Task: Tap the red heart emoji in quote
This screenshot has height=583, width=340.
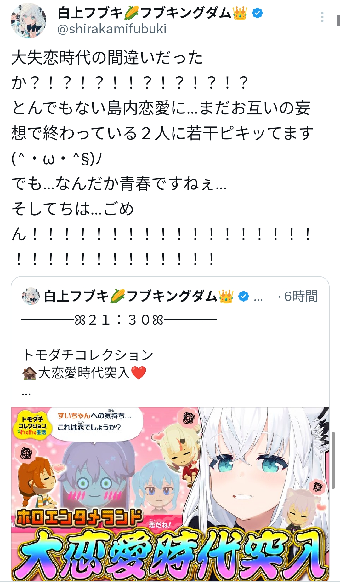Action: 138,373
